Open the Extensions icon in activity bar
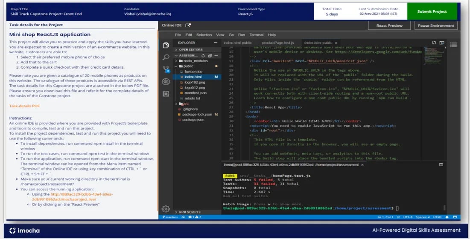 click(x=166, y=94)
